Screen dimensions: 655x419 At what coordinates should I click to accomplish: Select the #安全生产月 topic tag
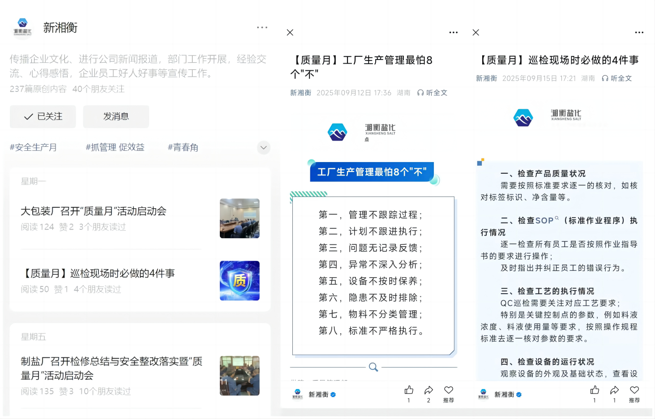[x=34, y=147]
